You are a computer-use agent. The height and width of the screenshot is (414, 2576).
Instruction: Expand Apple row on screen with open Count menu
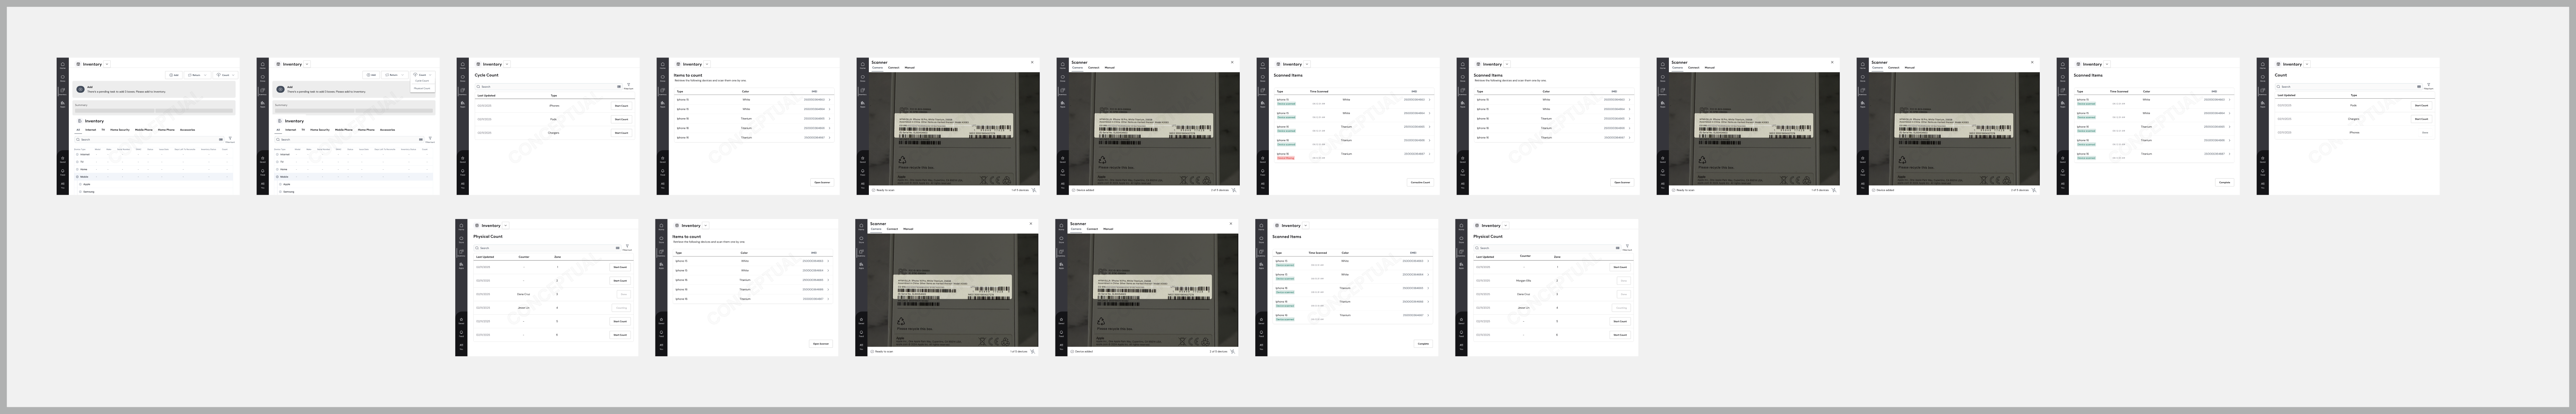[280, 184]
